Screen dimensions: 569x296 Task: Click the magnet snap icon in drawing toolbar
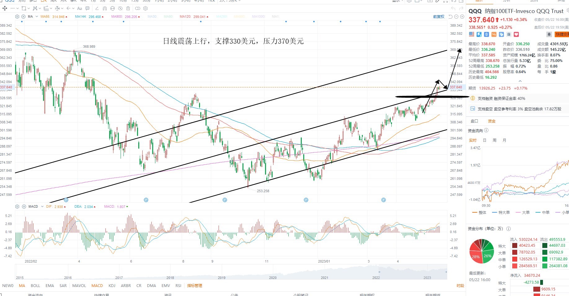[105, 8]
